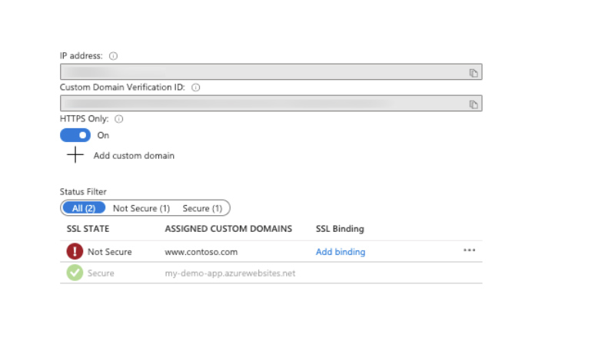Viewport: 615px width, 341px height.
Task: Select my-demo-app.azurewebsites.net domain cell
Action: pos(230,273)
